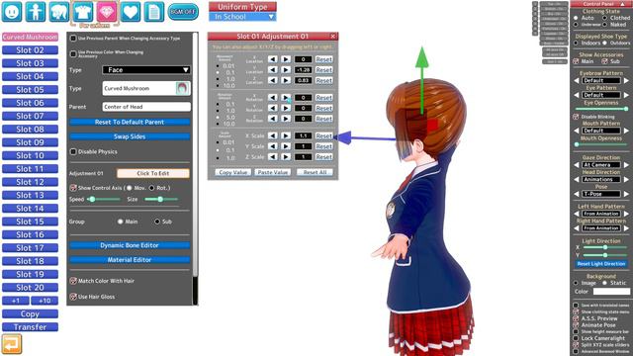Open the Dynamic Bone Editor
The height and width of the screenshot is (356, 633).
[x=130, y=245]
